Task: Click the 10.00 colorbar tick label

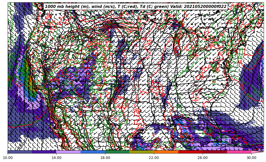Action: coord(8,158)
